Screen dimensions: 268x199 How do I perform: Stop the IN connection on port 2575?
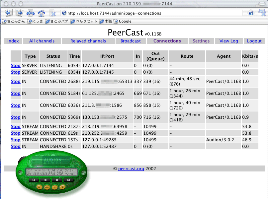click(x=16, y=117)
